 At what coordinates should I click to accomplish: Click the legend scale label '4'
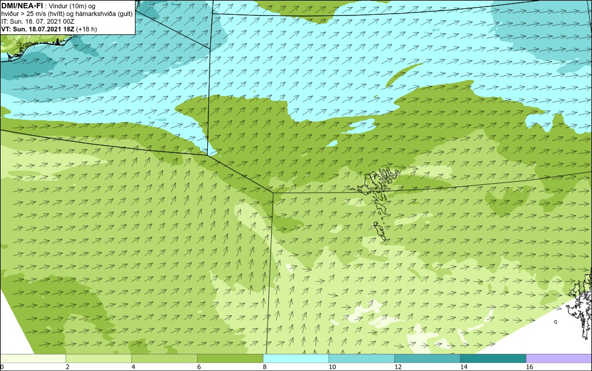coord(133,367)
